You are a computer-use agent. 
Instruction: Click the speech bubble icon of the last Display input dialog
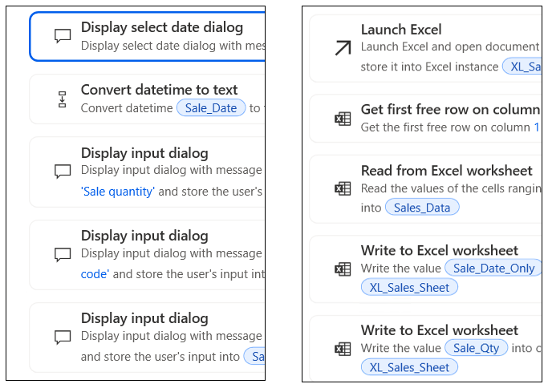point(63,337)
